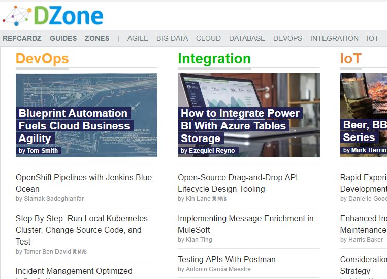
Task: Open the GUIDES menu item
Action: 63,38
